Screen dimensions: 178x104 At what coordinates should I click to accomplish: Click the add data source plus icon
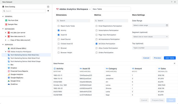pos(48,7)
